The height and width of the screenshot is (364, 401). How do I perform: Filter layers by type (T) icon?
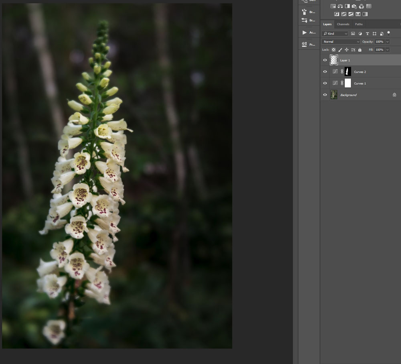pos(367,34)
